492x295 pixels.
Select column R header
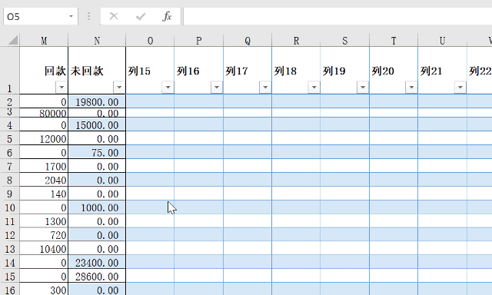296,41
